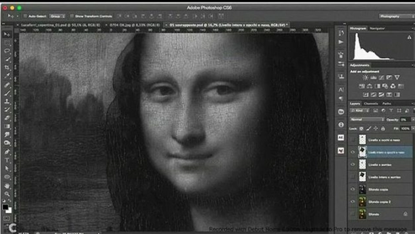Toggle lock position icon

[x=376, y=129]
